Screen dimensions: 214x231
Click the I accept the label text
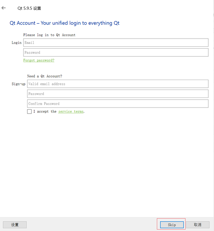click(x=45, y=111)
